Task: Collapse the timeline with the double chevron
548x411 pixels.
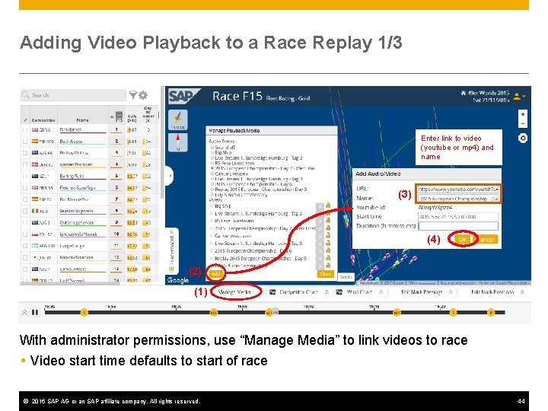Action: pos(24,312)
